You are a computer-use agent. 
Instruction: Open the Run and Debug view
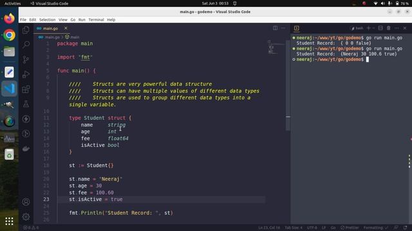pos(26,74)
